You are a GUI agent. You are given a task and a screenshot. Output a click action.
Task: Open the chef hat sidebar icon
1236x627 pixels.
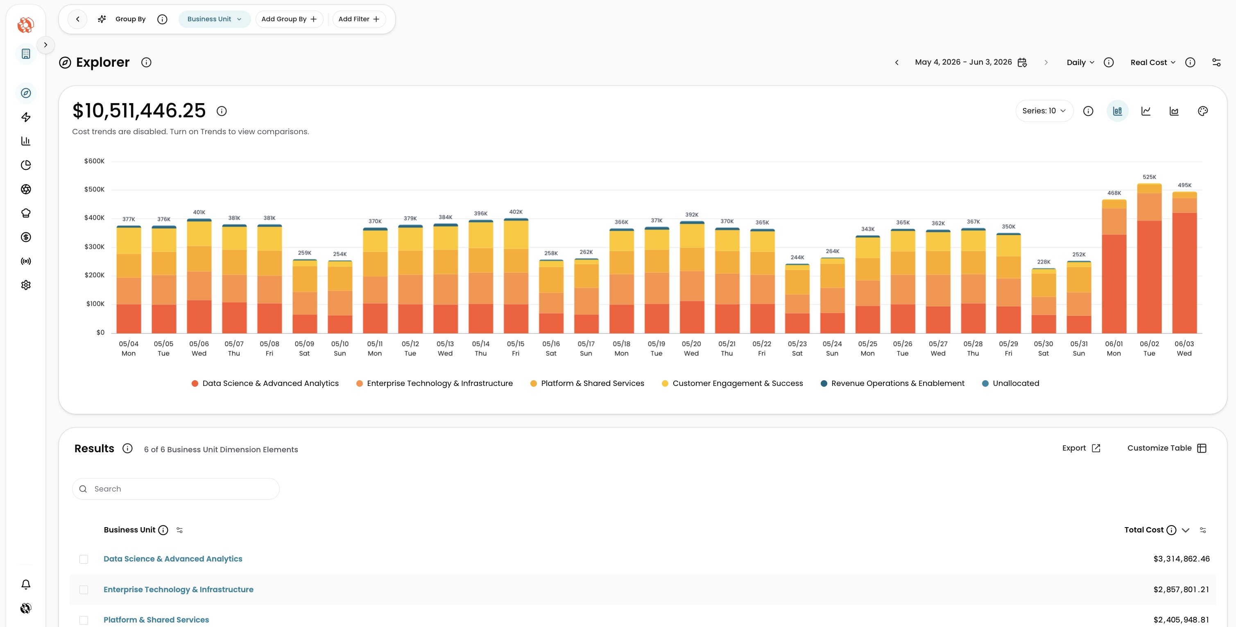26,213
